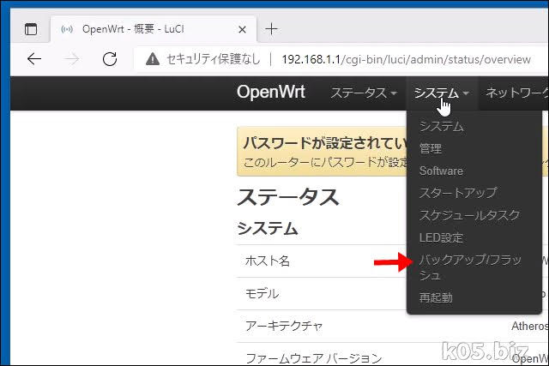Image resolution: width=549 pixels, height=366 pixels.
Task: Select 再起動 from the menu
Action: pyautogui.click(x=436, y=297)
